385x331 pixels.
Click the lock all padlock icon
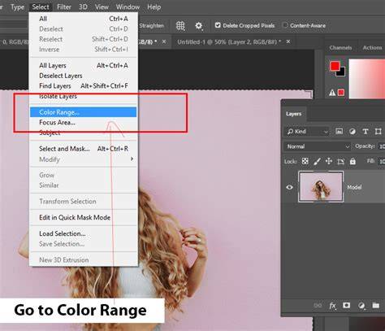coord(353,161)
